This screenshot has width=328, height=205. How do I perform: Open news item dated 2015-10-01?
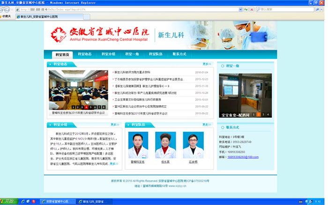pos(138,99)
